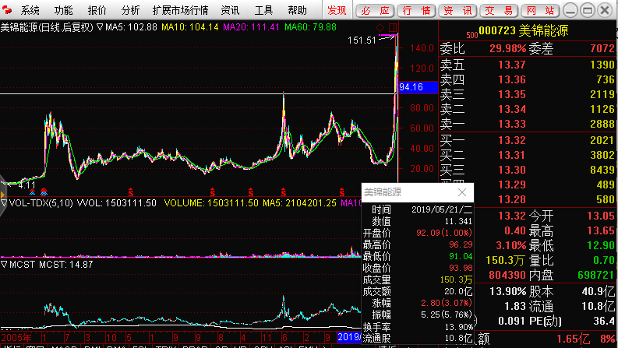Click the 交易 button

click(x=498, y=10)
